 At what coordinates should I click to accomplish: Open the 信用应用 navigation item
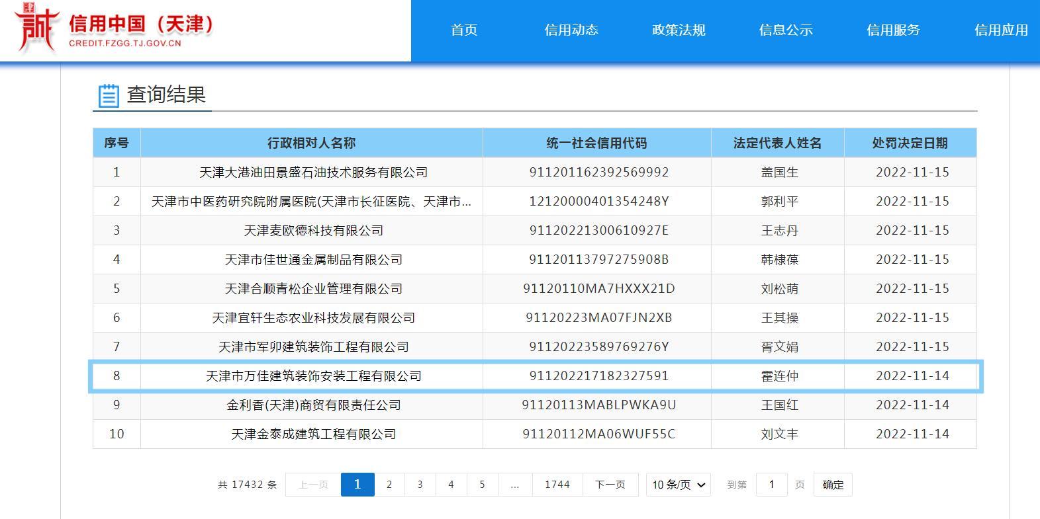point(1001,30)
